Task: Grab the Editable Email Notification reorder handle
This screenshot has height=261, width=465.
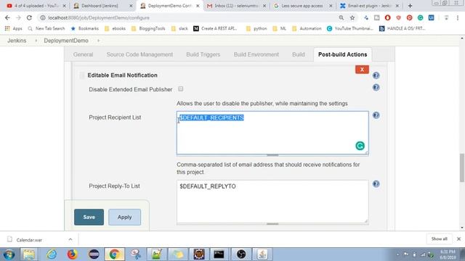Action: point(82,75)
